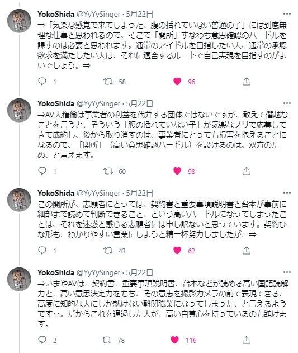This screenshot has height=353, width=298.
Task: Share the first tweet via share icon
Action: tap(247, 81)
